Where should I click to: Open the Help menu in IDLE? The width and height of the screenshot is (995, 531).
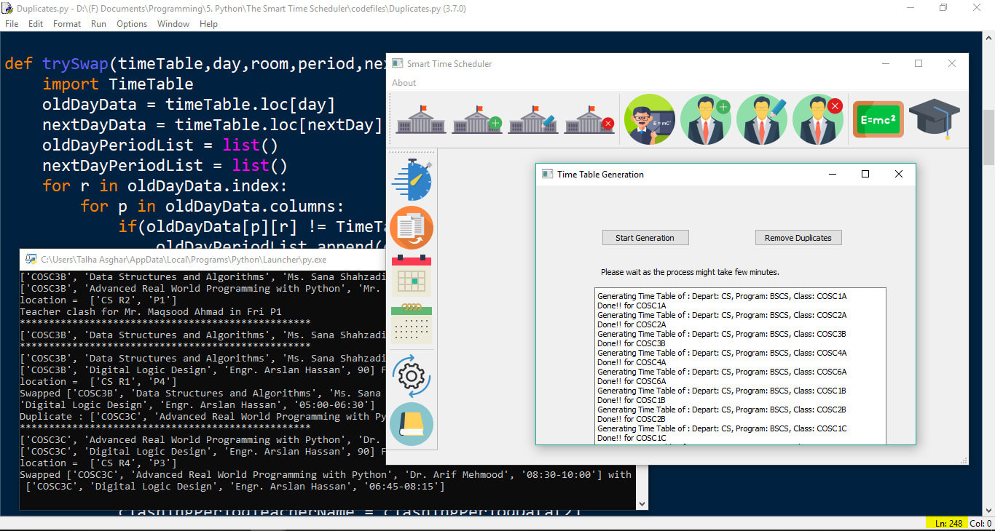[x=208, y=24]
